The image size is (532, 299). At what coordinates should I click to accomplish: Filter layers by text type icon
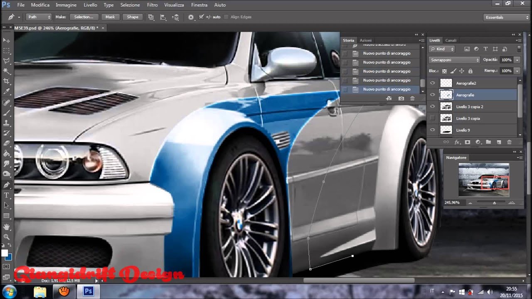click(x=485, y=49)
